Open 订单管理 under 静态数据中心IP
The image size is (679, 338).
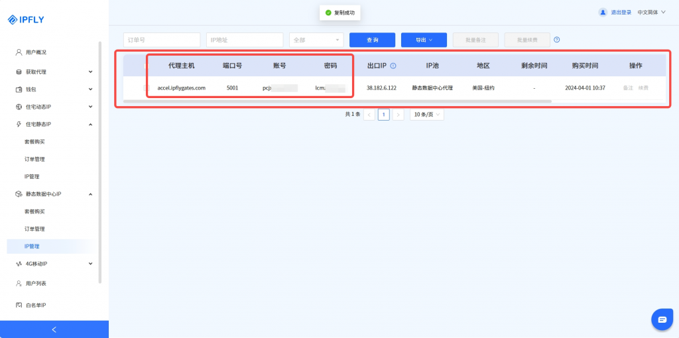coord(34,229)
